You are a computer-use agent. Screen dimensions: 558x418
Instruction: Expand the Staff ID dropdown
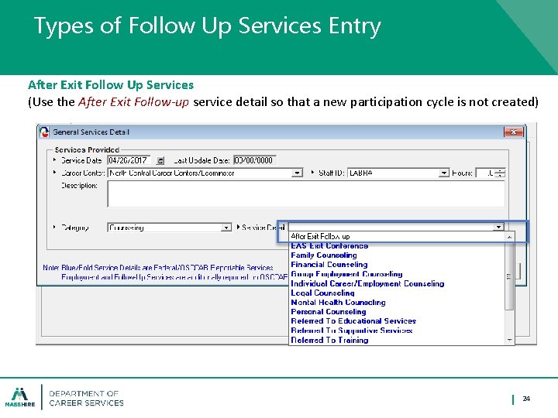(443, 173)
